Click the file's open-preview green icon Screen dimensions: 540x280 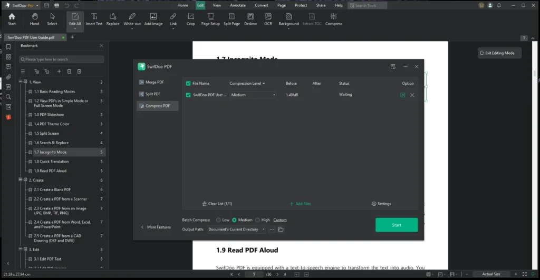pyautogui.click(x=402, y=95)
